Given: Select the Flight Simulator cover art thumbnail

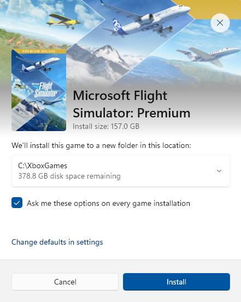Looking at the screenshot, I should coord(39,90).
